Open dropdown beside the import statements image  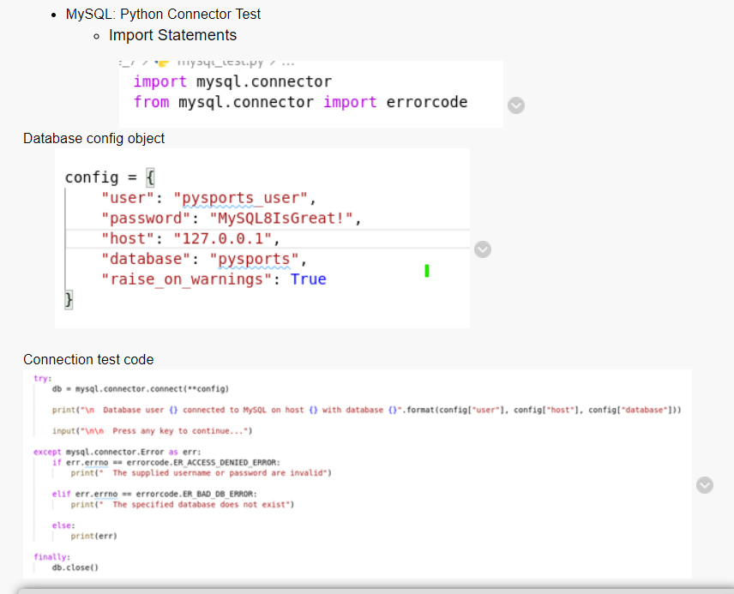[516, 105]
